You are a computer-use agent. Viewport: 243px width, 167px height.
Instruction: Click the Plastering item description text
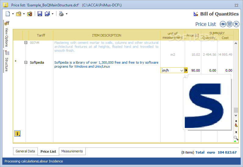[x=106, y=47]
